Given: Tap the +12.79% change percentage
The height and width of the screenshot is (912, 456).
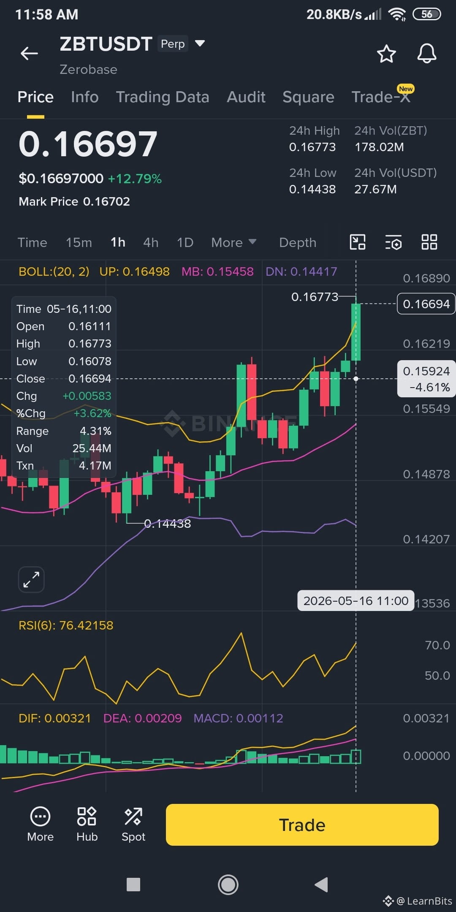Looking at the screenshot, I should (x=135, y=179).
